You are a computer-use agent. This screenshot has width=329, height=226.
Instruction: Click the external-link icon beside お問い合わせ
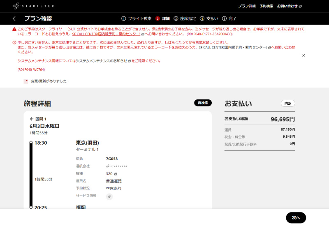300,6
